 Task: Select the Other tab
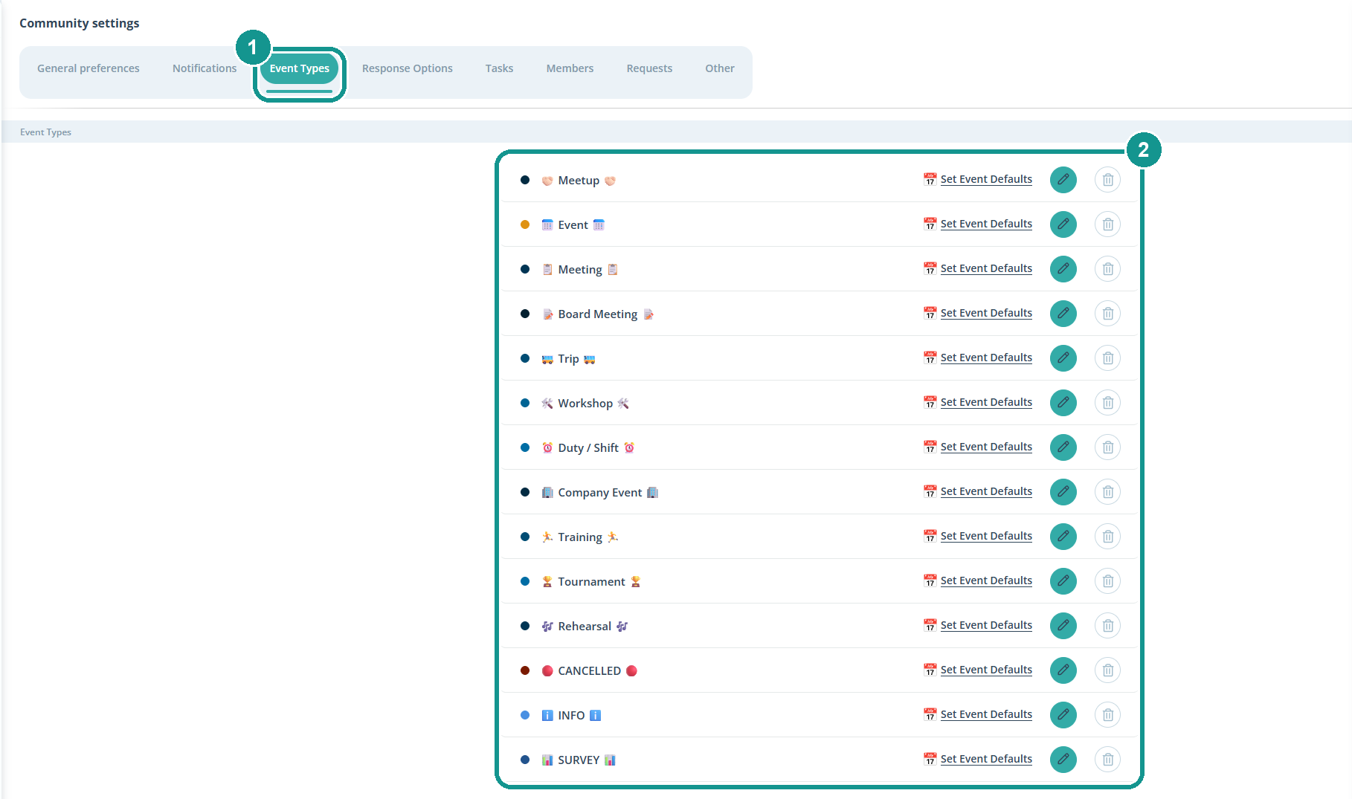pyautogui.click(x=720, y=68)
